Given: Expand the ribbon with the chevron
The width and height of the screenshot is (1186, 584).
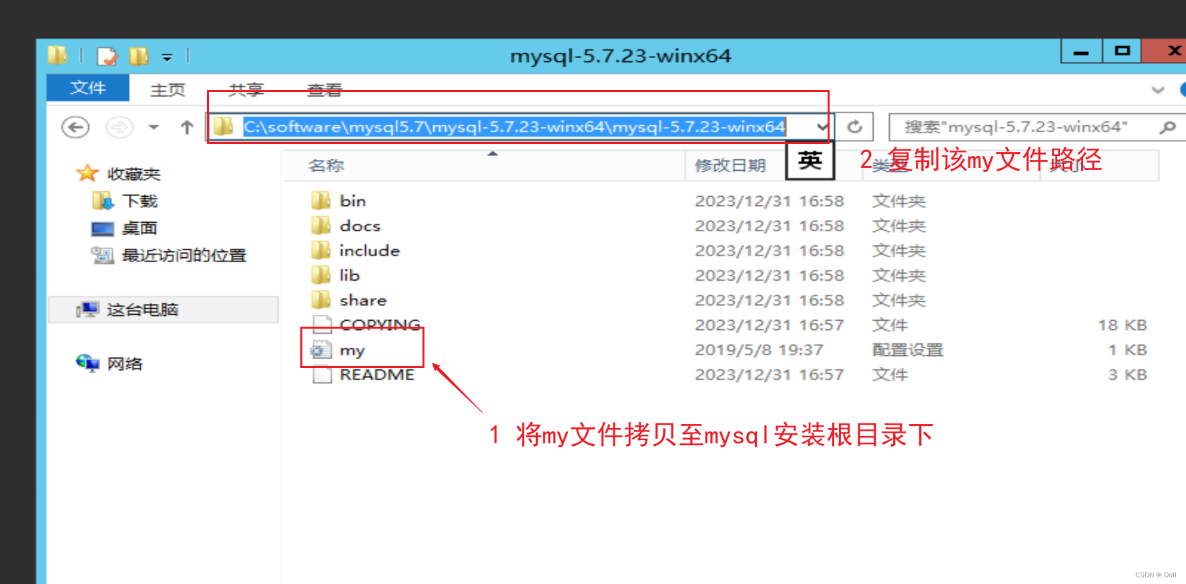Looking at the screenshot, I should pyautogui.click(x=1158, y=89).
